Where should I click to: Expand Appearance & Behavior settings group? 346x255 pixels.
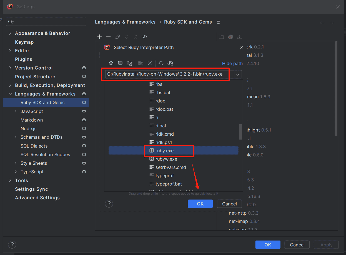(x=10, y=33)
